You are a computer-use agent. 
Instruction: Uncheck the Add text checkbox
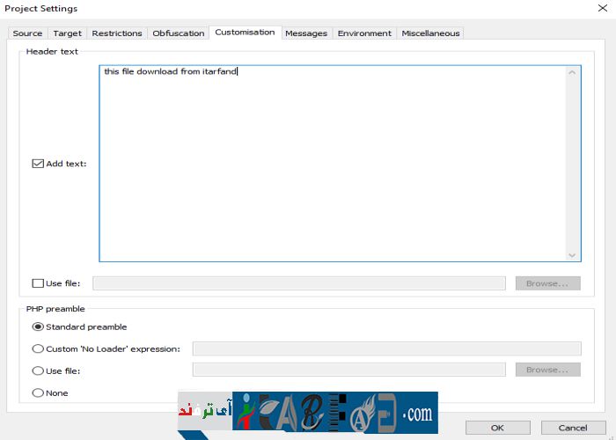pyautogui.click(x=38, y=164)
